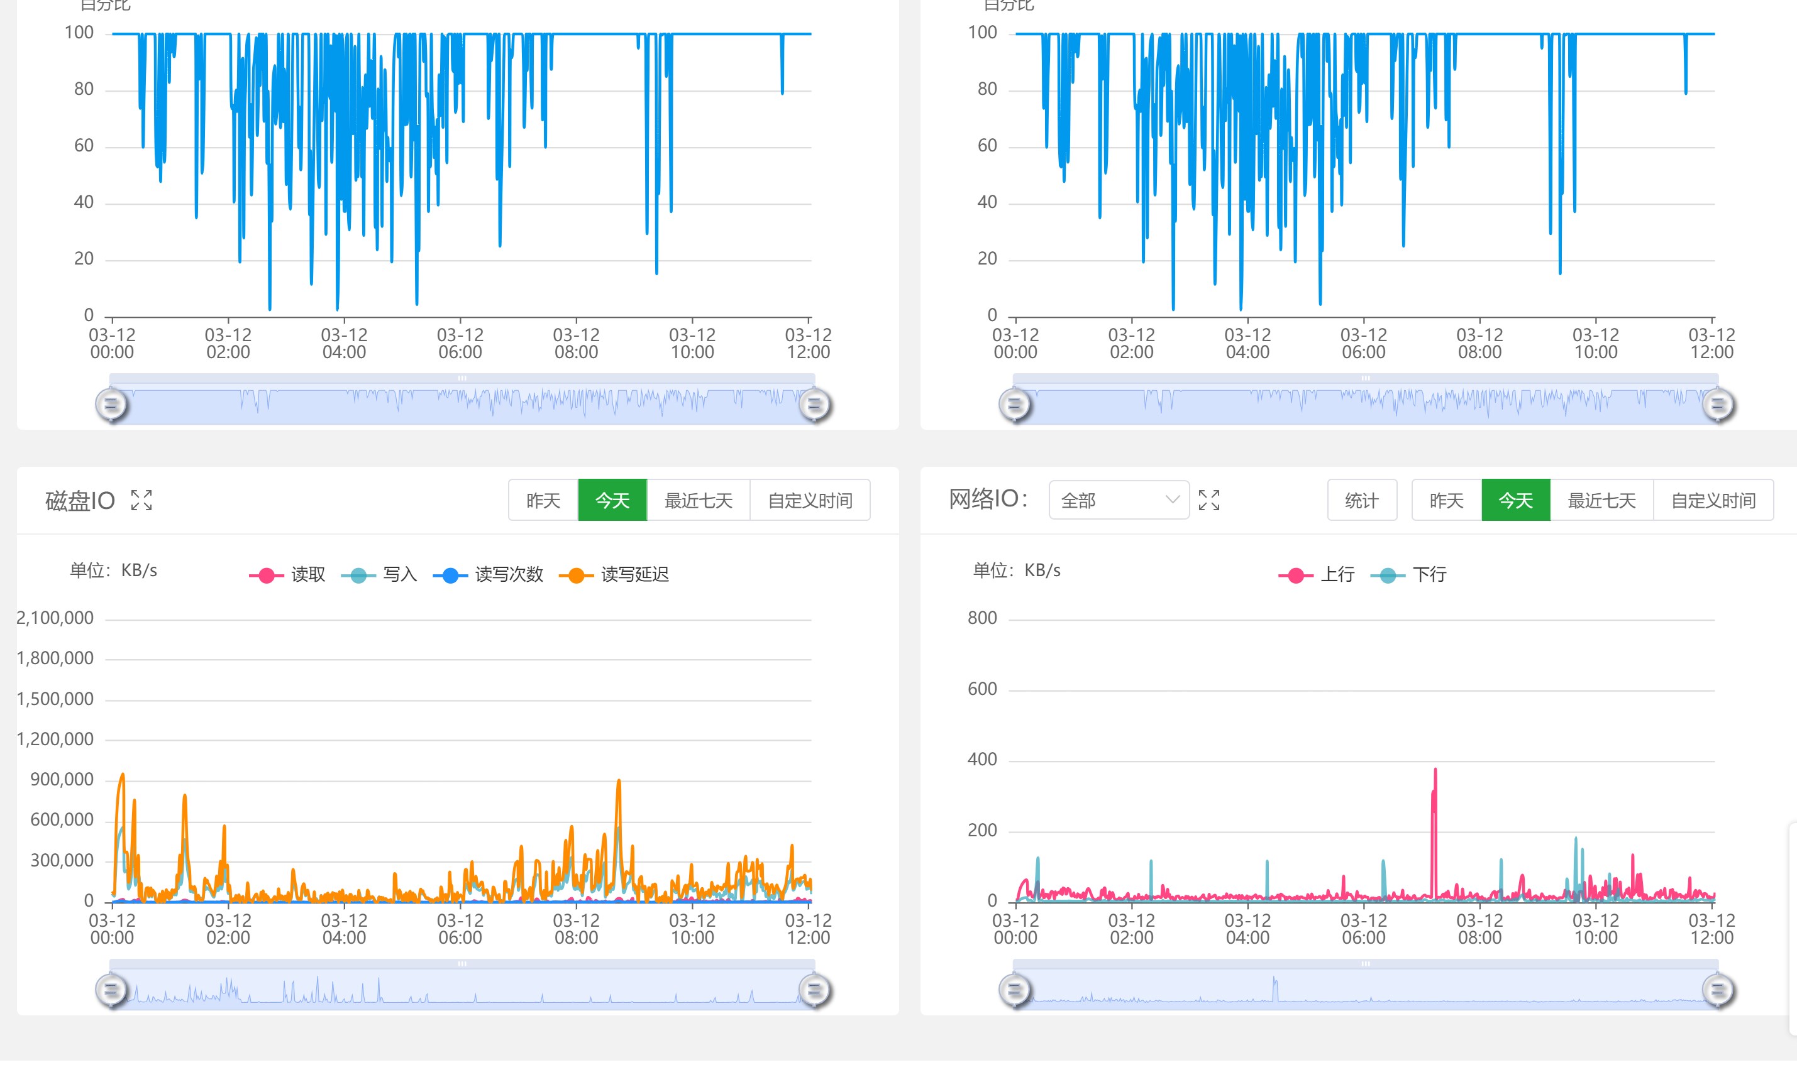Switch the 磁盘IO chart to 昨天
The image size is (1797, 1065).
(x=543, y=500)
